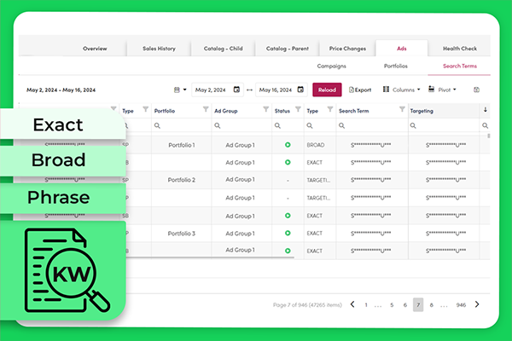Image resolution: width=512 pixels, height=341 pixels.
Task: Open the end date calendar picker icon
Action: 300,90
